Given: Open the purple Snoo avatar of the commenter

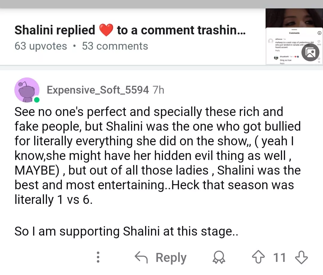Looking at the screenshot, I should click(x=27, y=90).
